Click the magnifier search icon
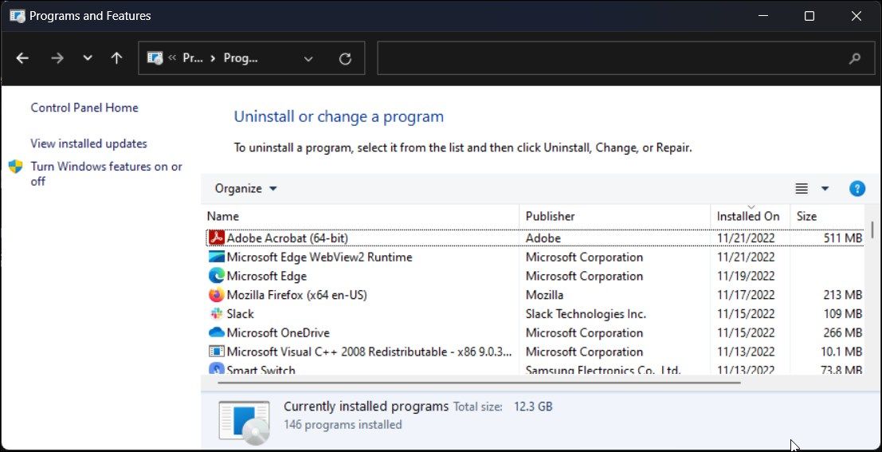882x452 pixels. [854, 58]
